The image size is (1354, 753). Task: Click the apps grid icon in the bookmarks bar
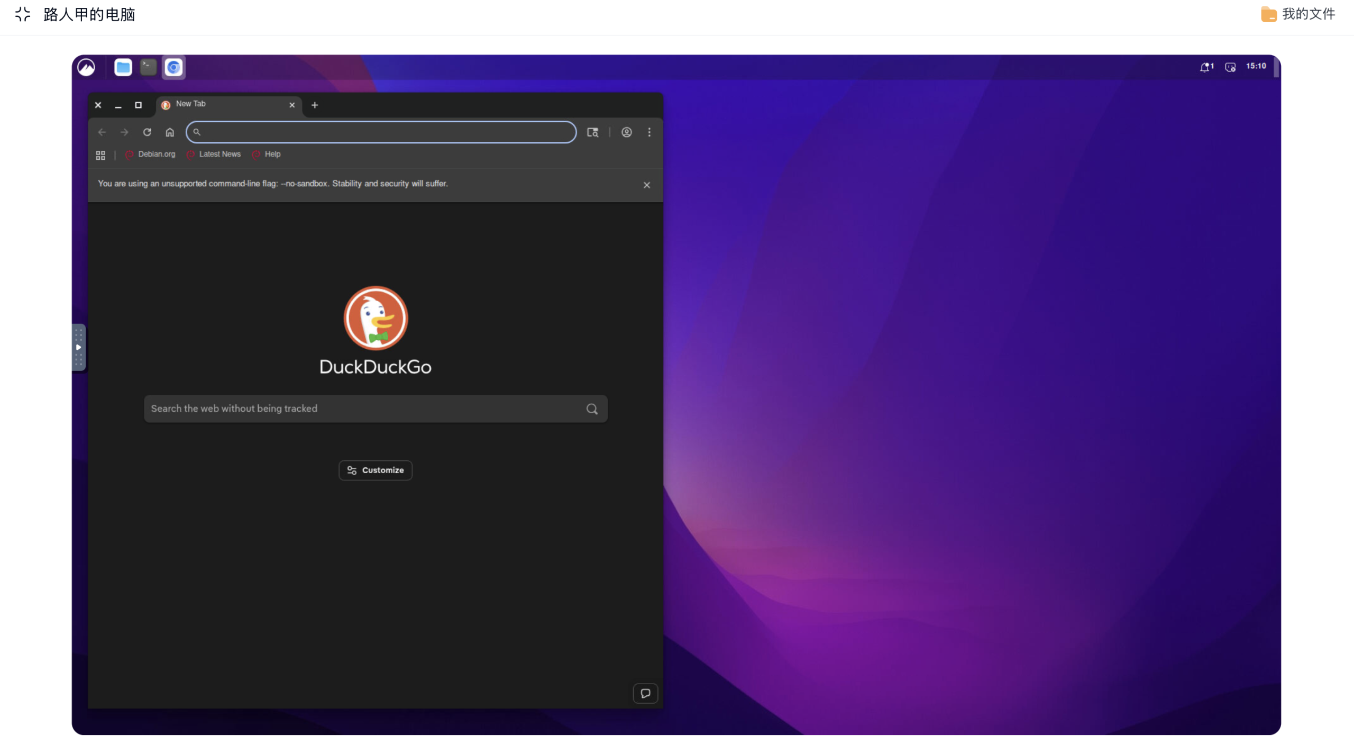tap(100, 155)
